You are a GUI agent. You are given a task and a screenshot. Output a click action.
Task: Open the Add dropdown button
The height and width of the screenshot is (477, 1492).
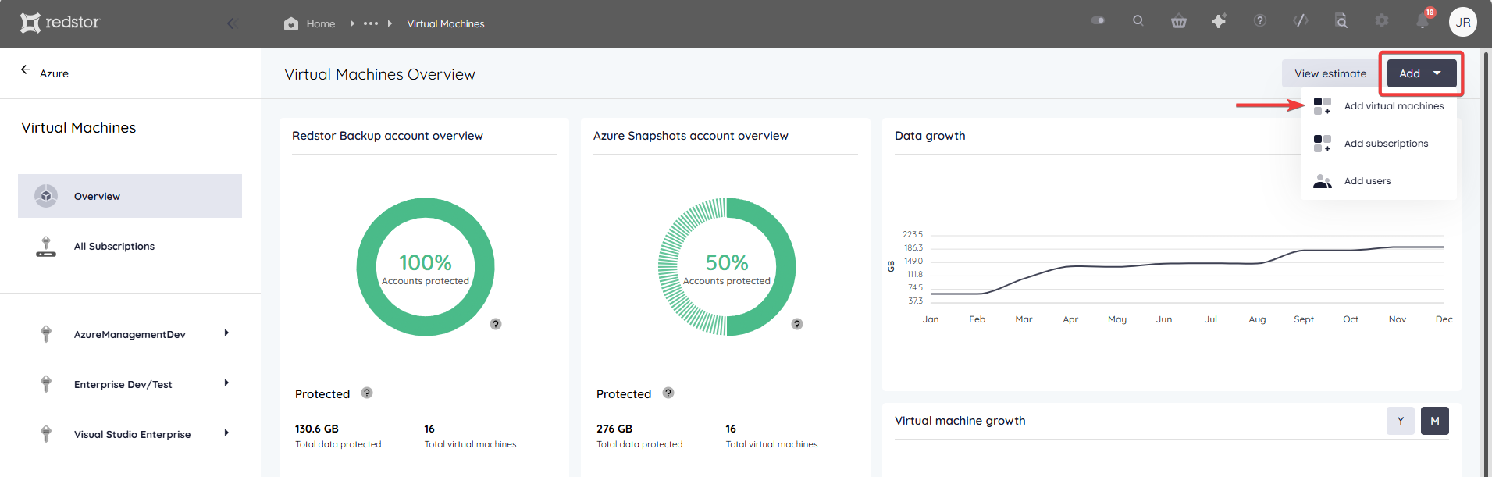1422,73
